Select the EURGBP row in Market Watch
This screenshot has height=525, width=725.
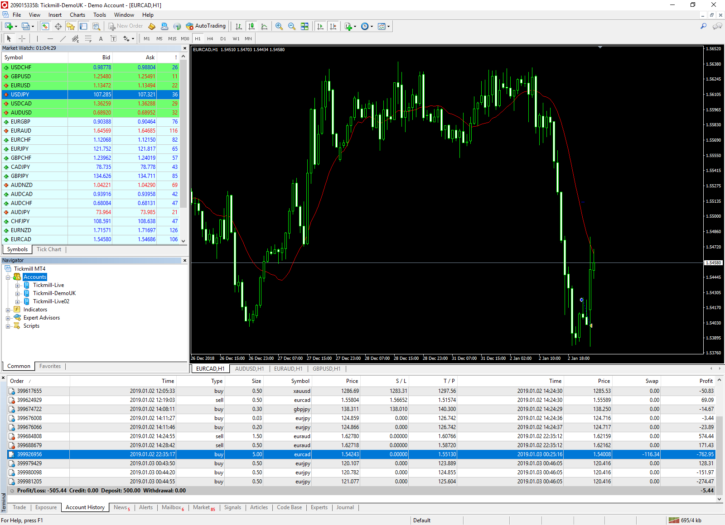click(91, 122)
